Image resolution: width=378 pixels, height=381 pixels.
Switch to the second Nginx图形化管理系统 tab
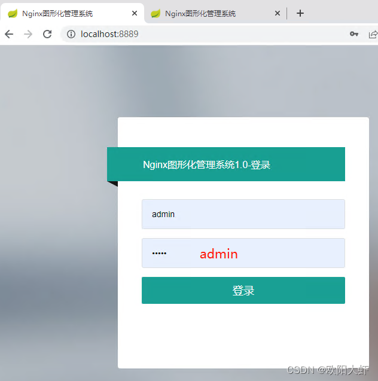click(x=214, y=13)
